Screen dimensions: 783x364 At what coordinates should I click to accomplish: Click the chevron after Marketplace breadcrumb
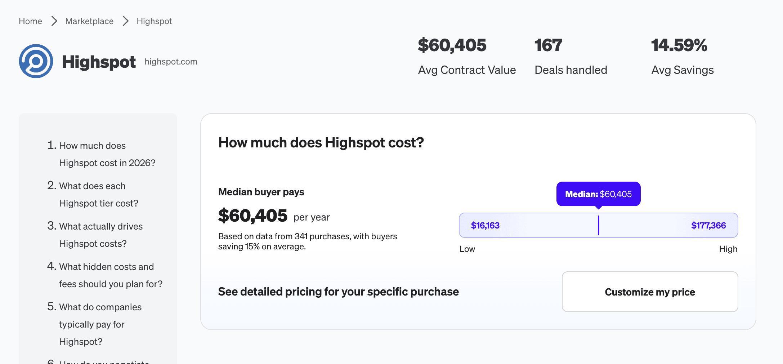pyautogui.click(x=125, y=21)
